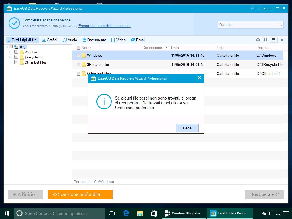Sort by the Percorso column header

tap(264, 48)
